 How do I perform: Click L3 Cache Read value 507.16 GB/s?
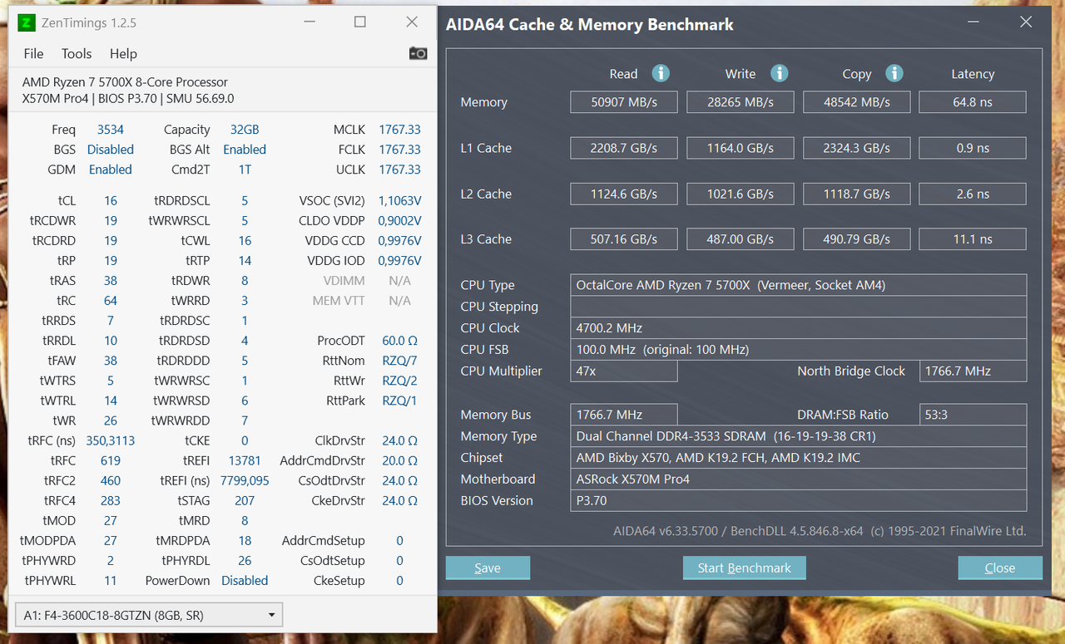click(625, 238)
